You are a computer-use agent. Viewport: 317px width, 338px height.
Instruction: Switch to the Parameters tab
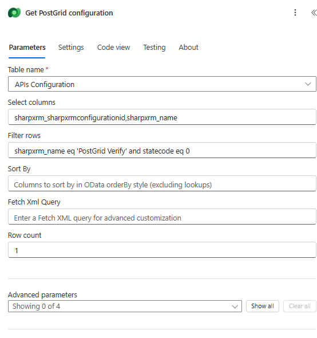[27, 47]
